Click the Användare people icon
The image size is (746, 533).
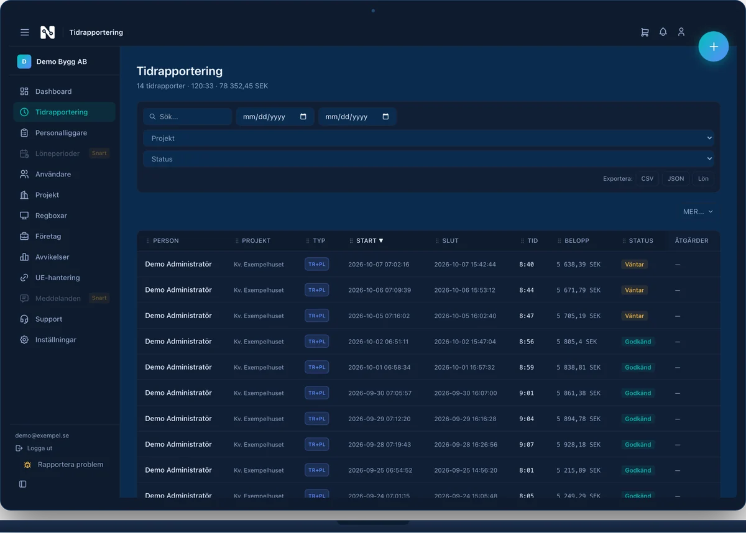[x=24, y=175]
